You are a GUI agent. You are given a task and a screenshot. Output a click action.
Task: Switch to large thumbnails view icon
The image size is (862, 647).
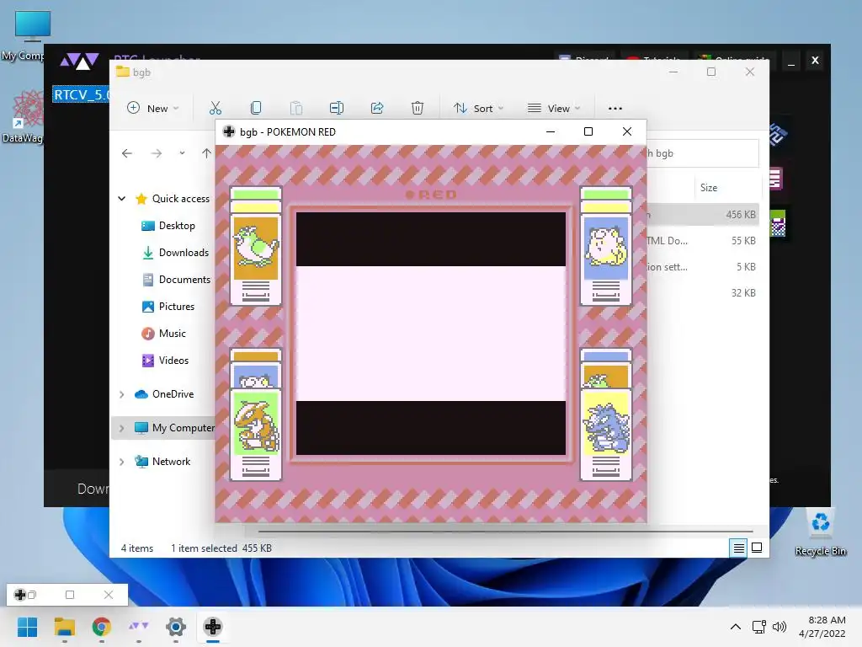pos(757,548)
